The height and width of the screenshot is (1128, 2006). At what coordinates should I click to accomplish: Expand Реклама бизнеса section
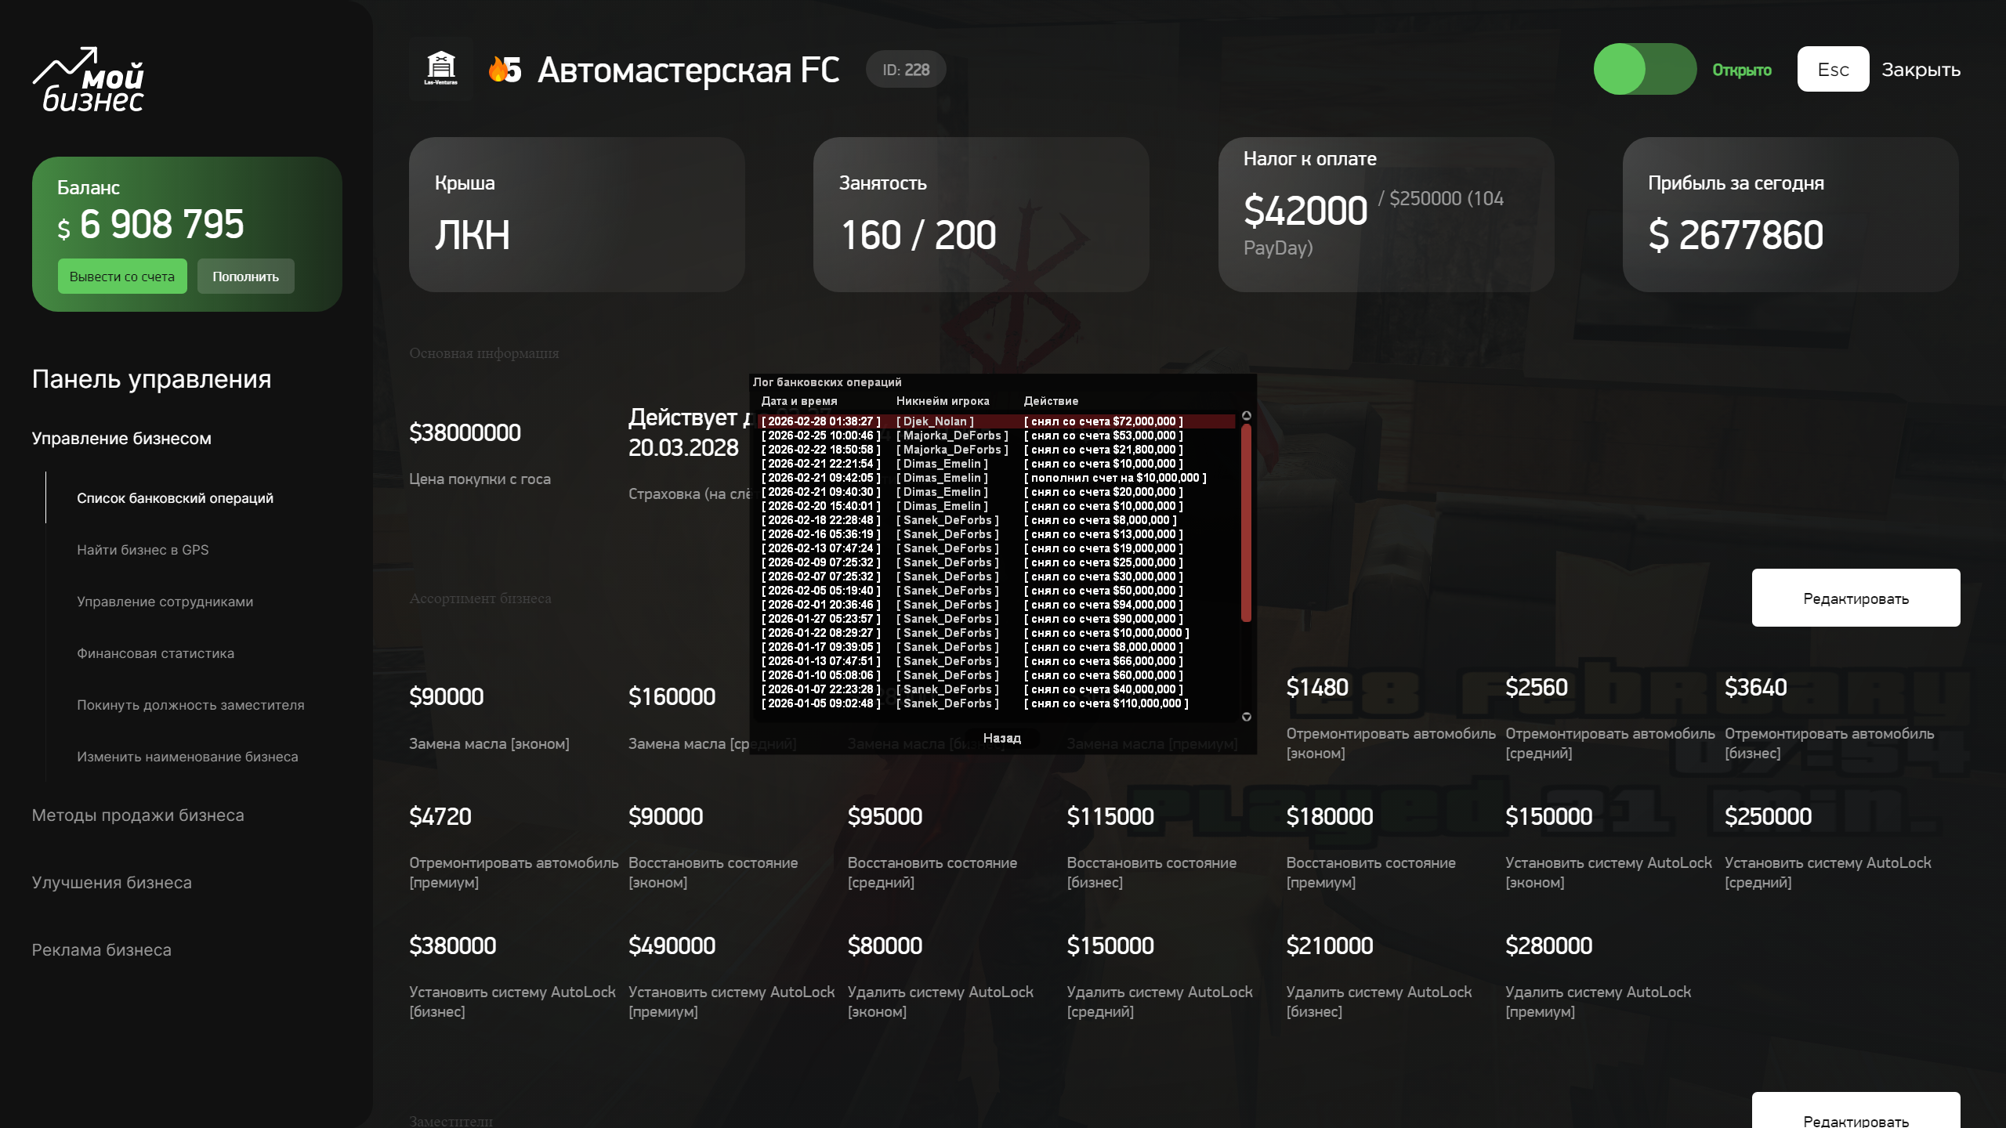tap(101, 950)
